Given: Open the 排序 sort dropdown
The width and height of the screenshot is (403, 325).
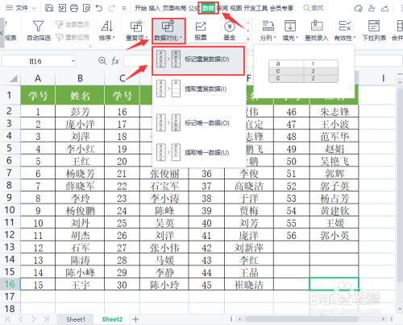Looking at the screenshot, I should (107, 31).
